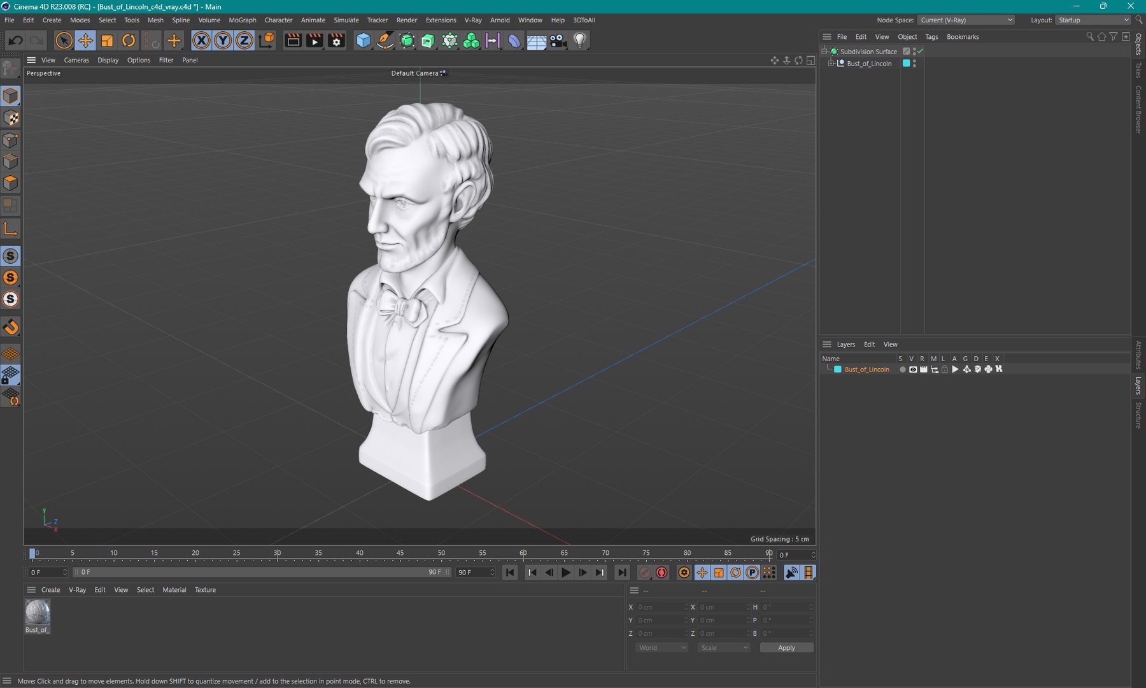The width and height of the screenshot is (1146, 688).
Task: Select the Live Selection tool
Action: (x=64, y=41)
